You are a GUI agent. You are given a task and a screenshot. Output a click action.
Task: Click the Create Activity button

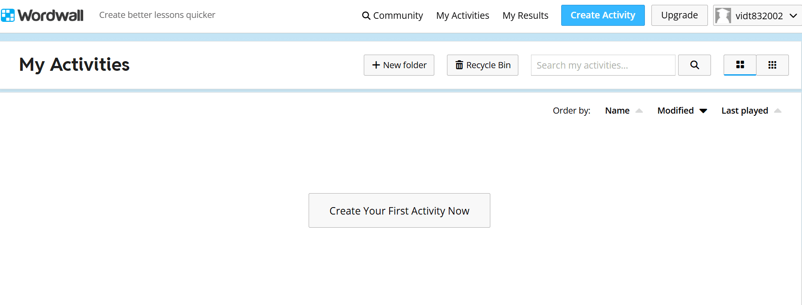603,15
